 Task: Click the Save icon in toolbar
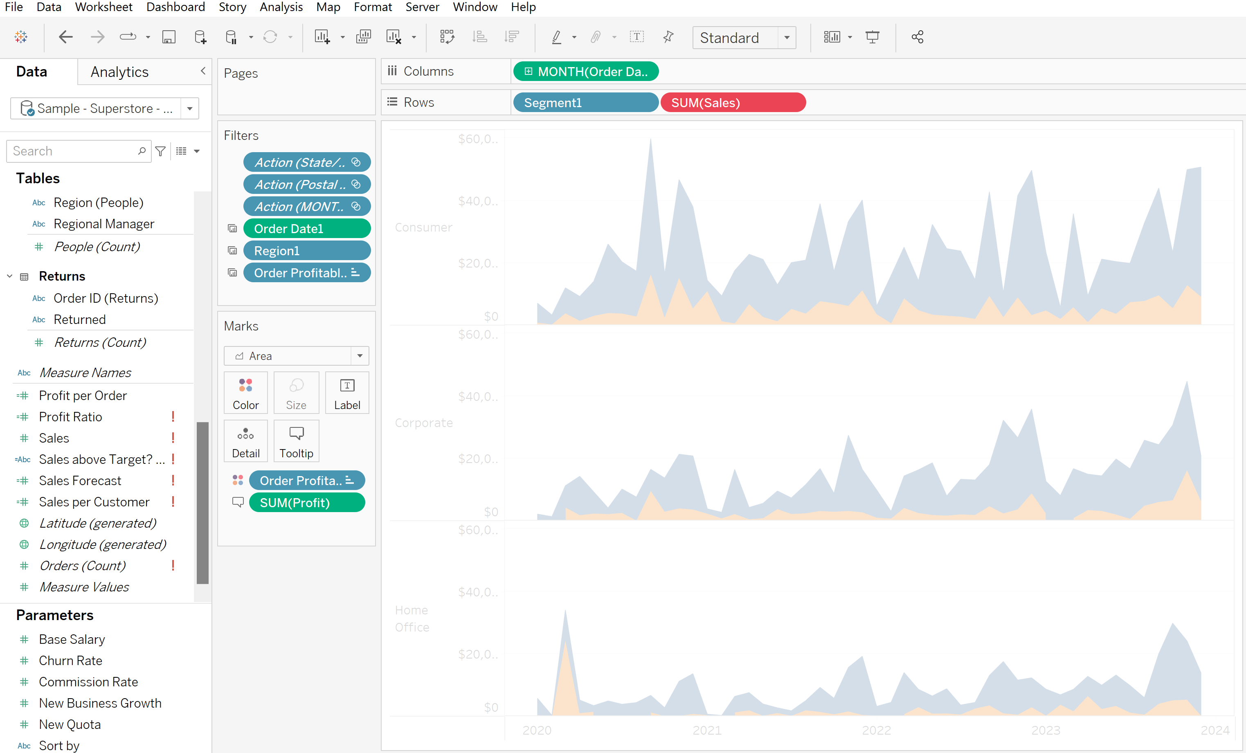[169, 37]
